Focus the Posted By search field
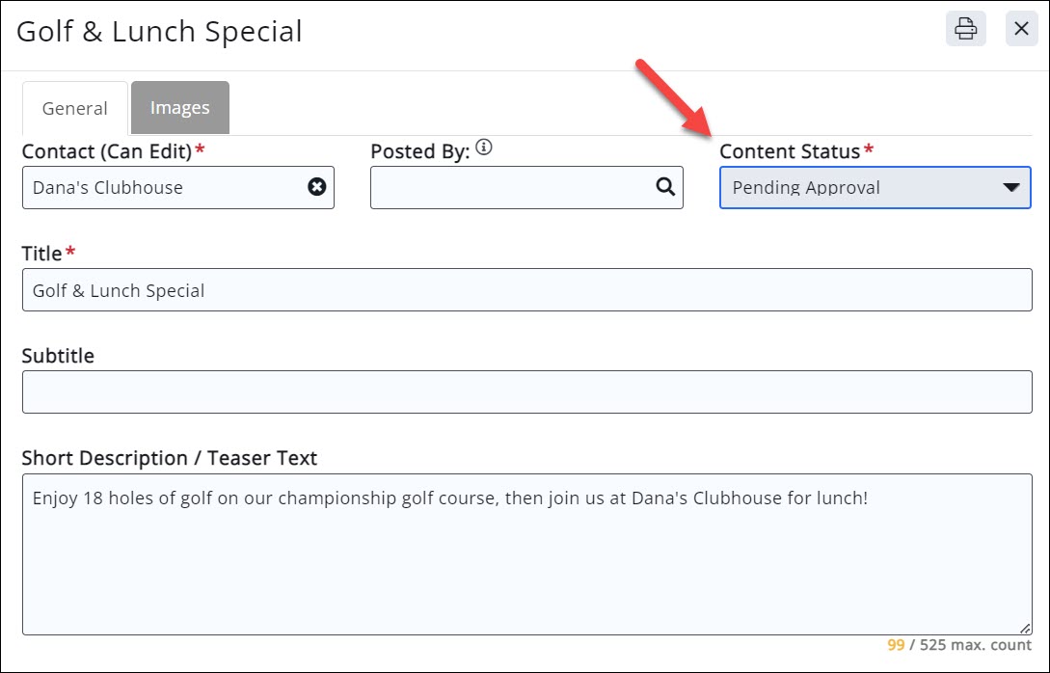 tap(511, 187)
